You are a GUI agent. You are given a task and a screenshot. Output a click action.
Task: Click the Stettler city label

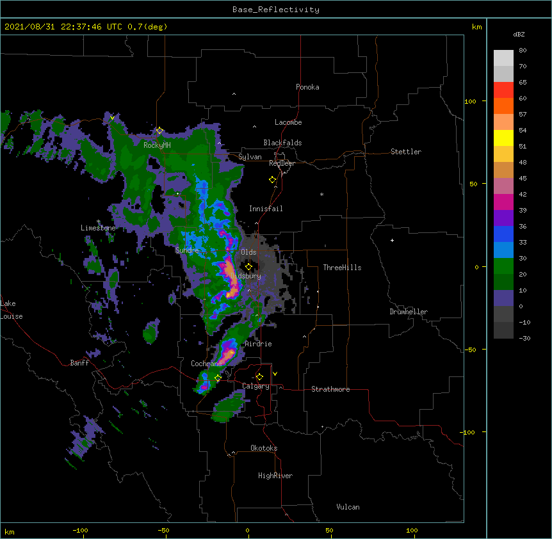(406, 152)
